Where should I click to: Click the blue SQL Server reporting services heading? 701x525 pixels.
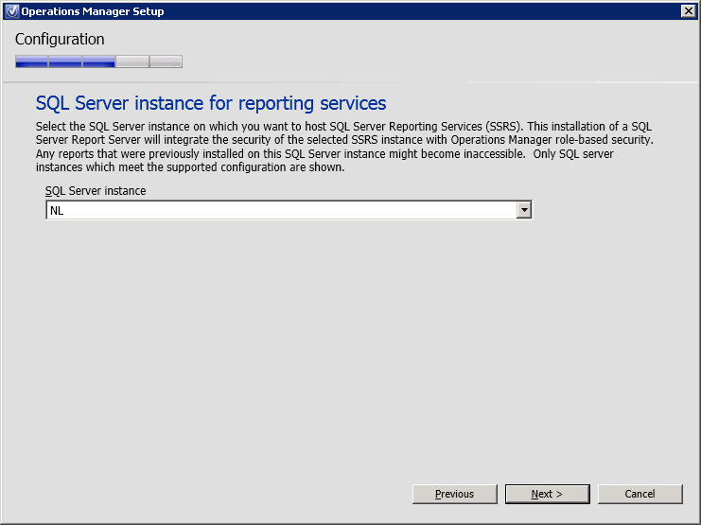point(211,103)
